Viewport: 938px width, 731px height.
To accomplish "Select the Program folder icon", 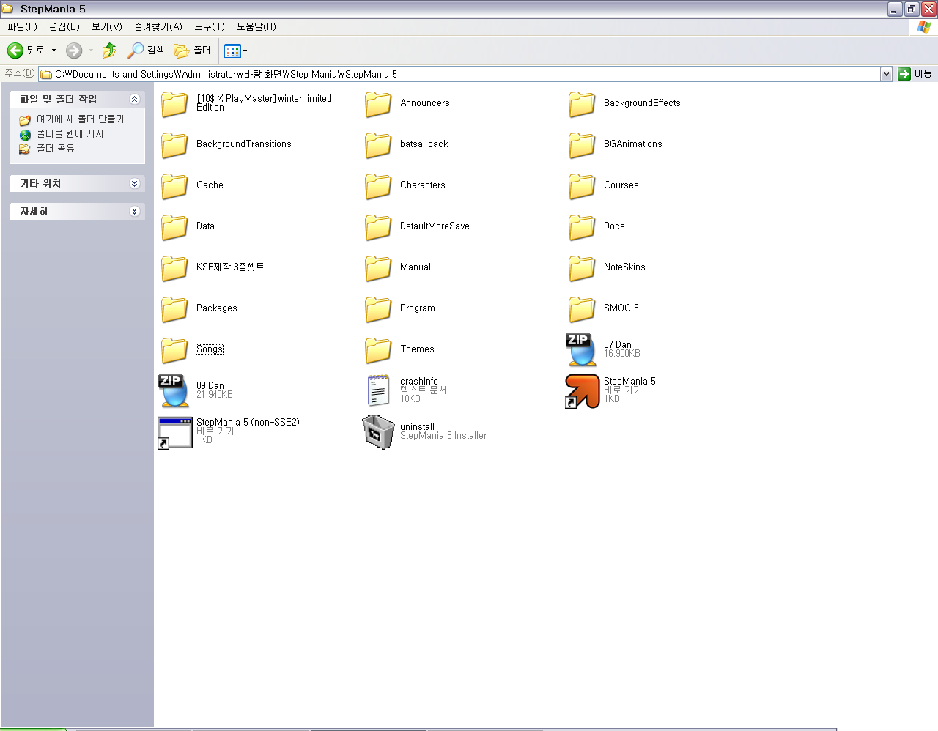I will pos(378,308).
